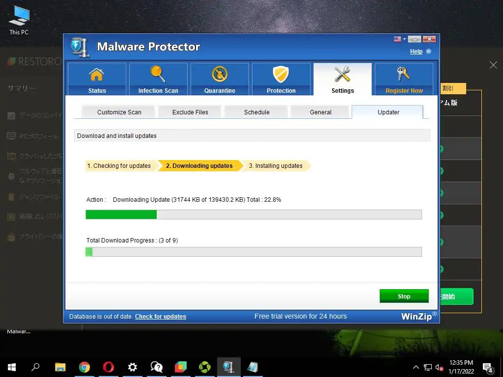Screen dimensions: 503x377
Task: Click the green start button in Restoro
Action: click(456, 296)
